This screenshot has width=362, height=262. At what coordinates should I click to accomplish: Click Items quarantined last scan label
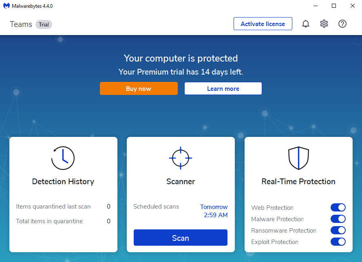[x=53, y=206]
